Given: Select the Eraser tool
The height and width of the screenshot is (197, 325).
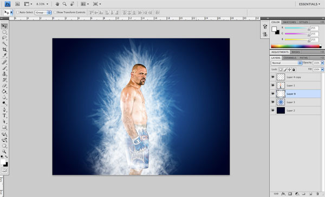Looking at the screenshot, I should point(4,85).
